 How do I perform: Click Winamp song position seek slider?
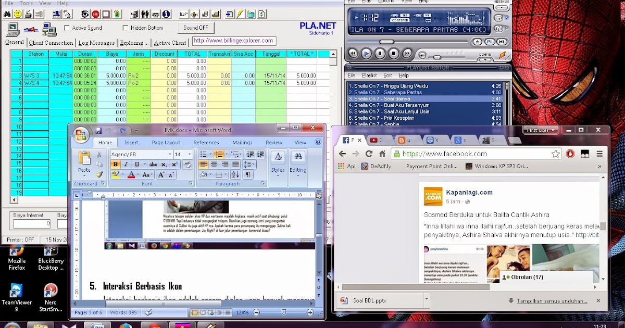pyautogui.click(x=386, y=42)
